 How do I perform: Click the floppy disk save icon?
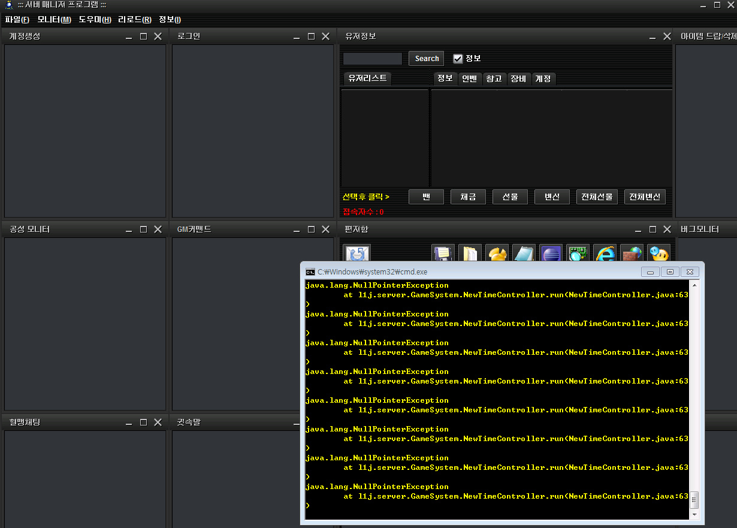pos(443,254)
